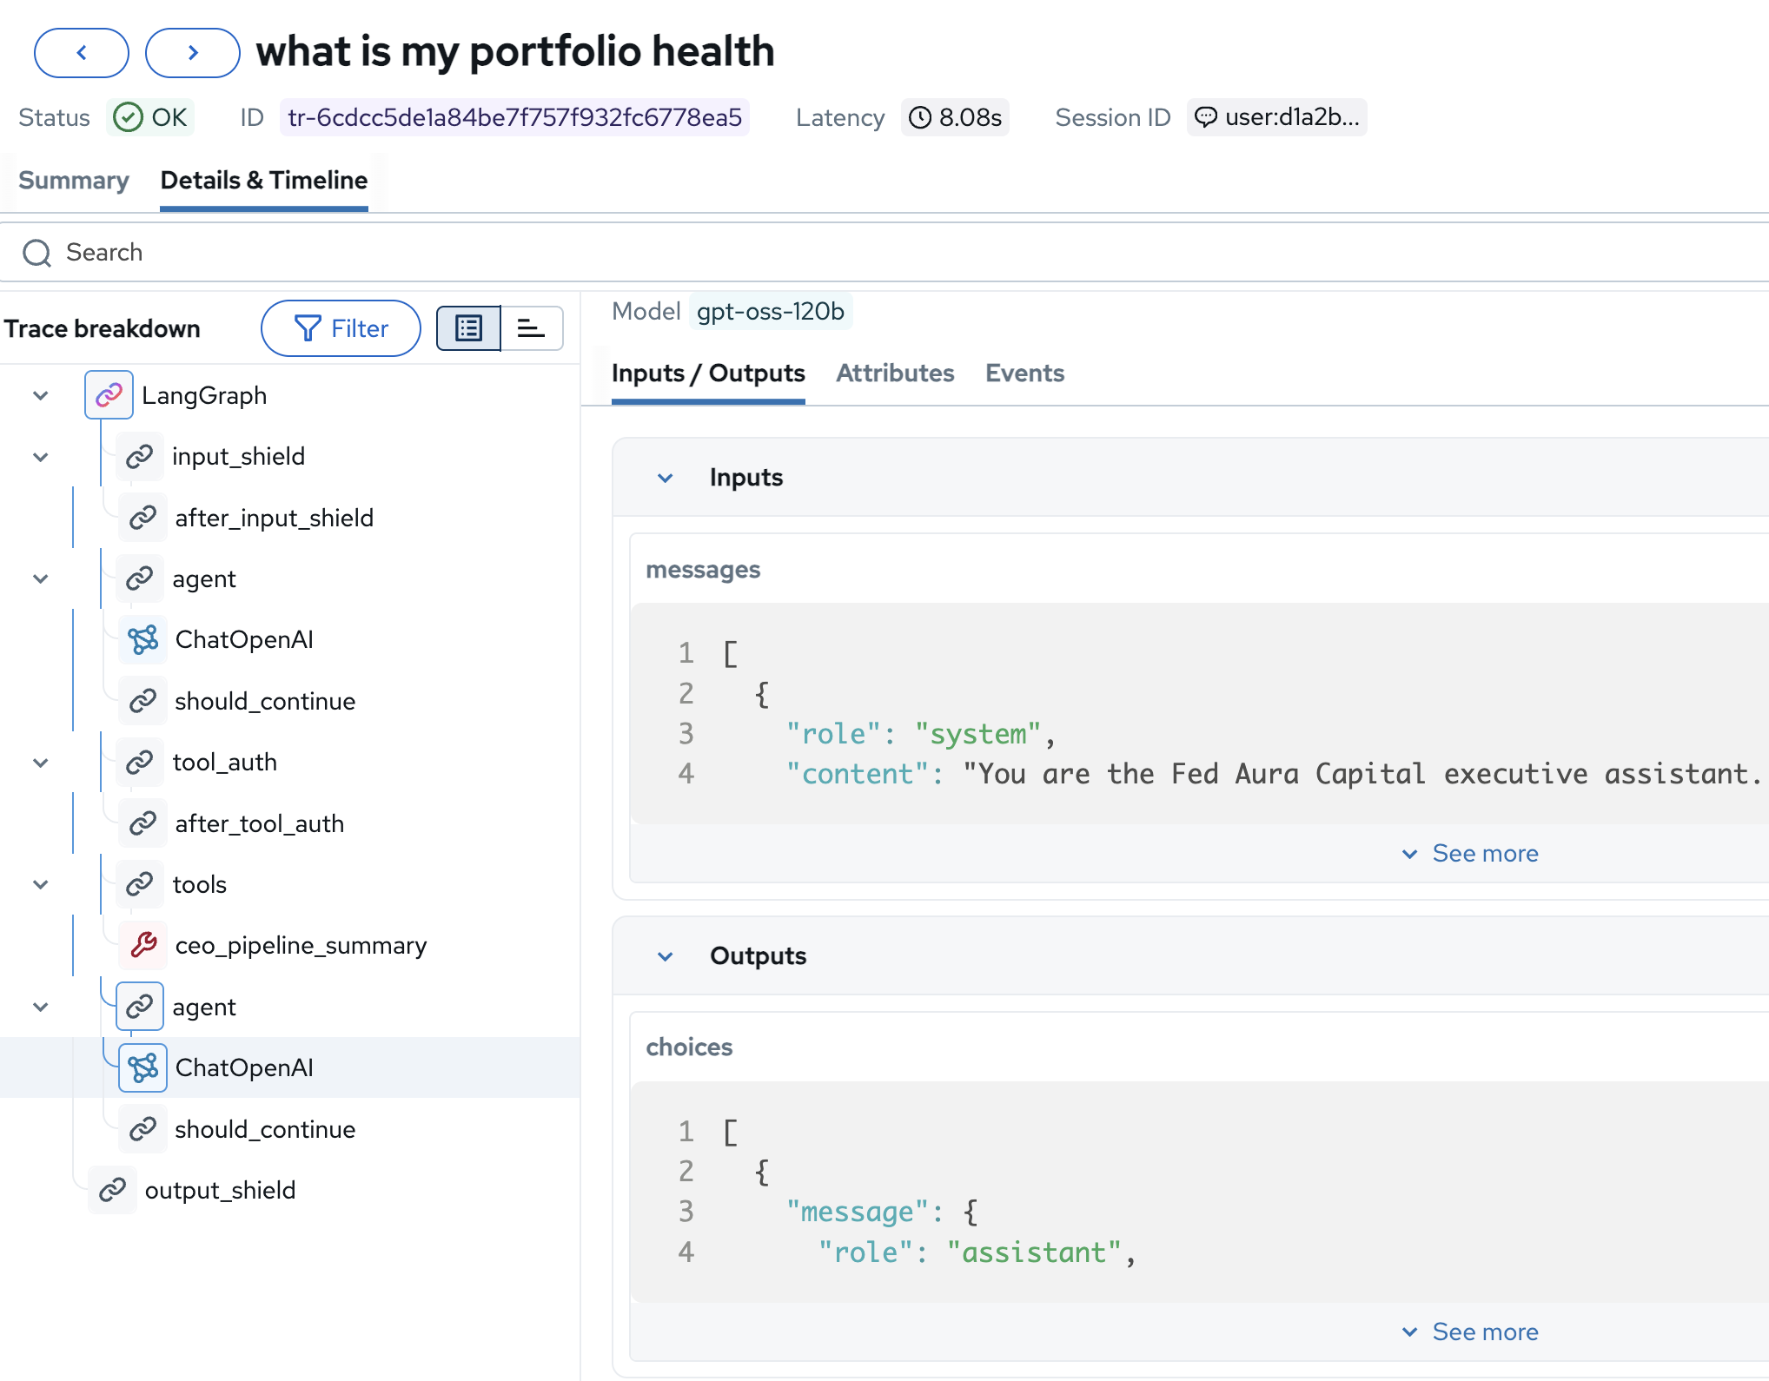The width and height of the screenshot is (1769, 1381).
Task: Open the Summary tab
Action: coord(74,181)
